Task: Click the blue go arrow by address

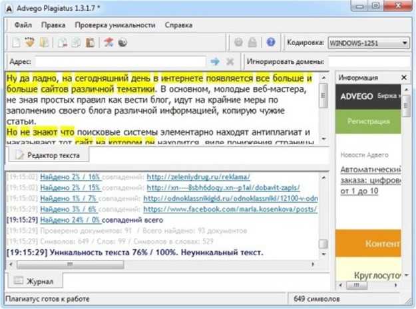Action: pos(215,62)
